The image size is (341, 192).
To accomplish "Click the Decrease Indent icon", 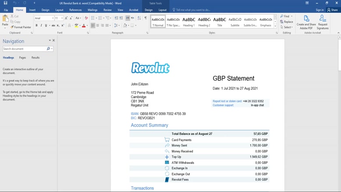I will pos(116,18).
